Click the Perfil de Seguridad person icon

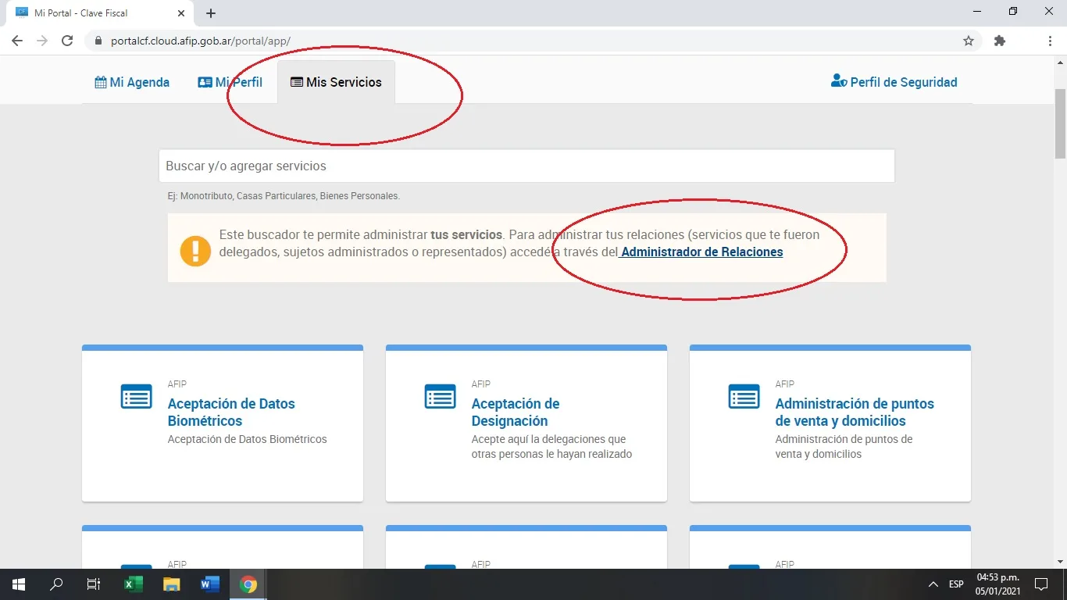click(x=837, y=80)
